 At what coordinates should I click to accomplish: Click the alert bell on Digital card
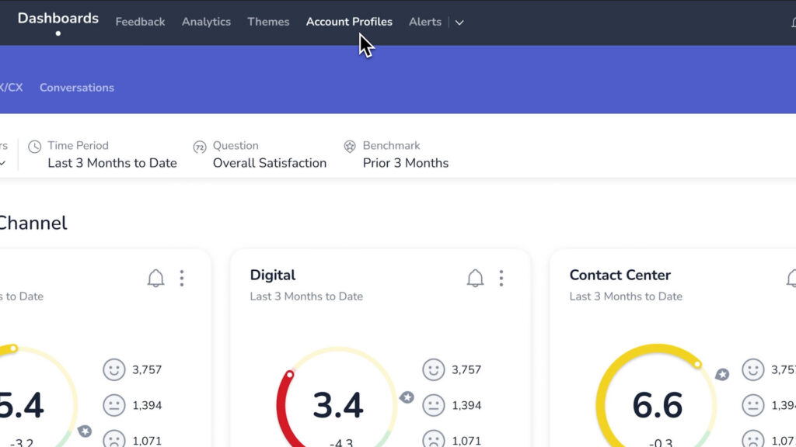click(475, 279)
